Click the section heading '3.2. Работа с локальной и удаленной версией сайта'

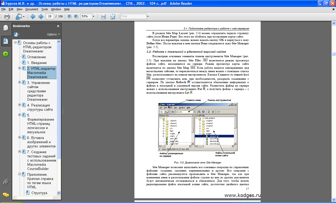point(186,52)
